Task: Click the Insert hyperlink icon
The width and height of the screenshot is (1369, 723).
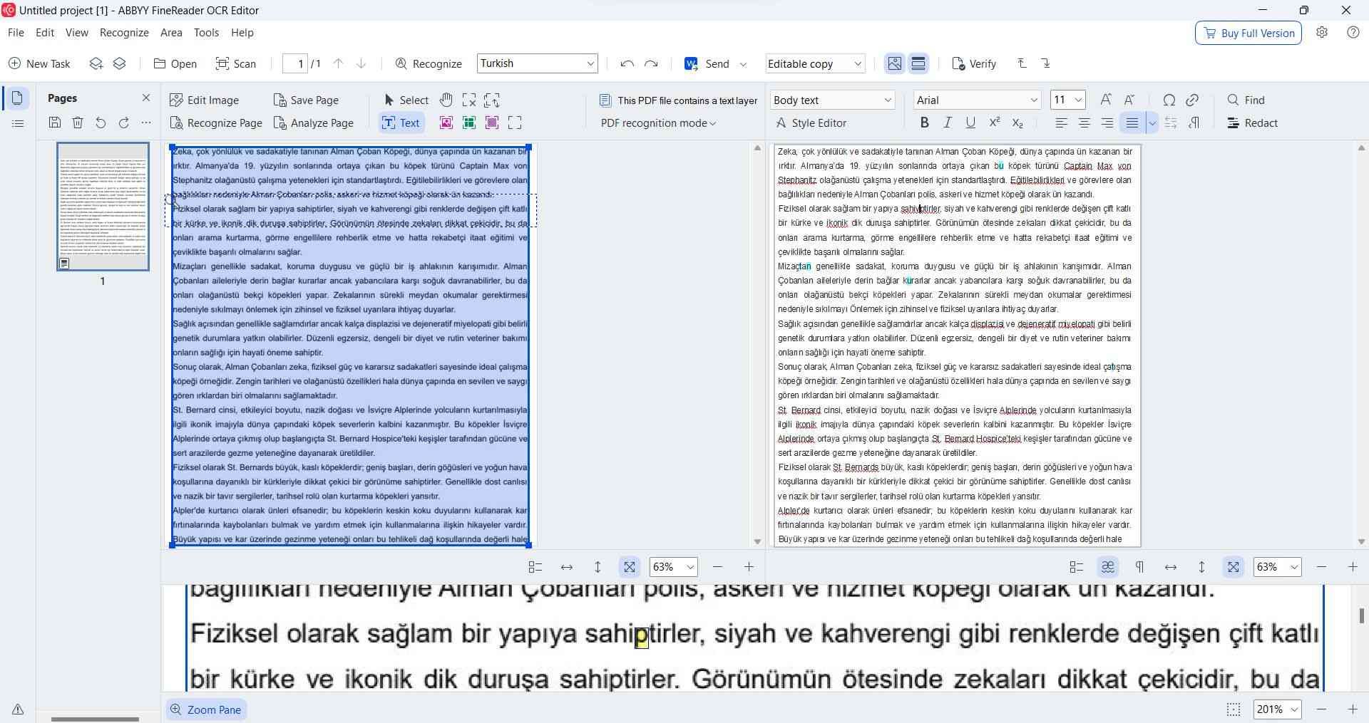Action: point(1193,100)
